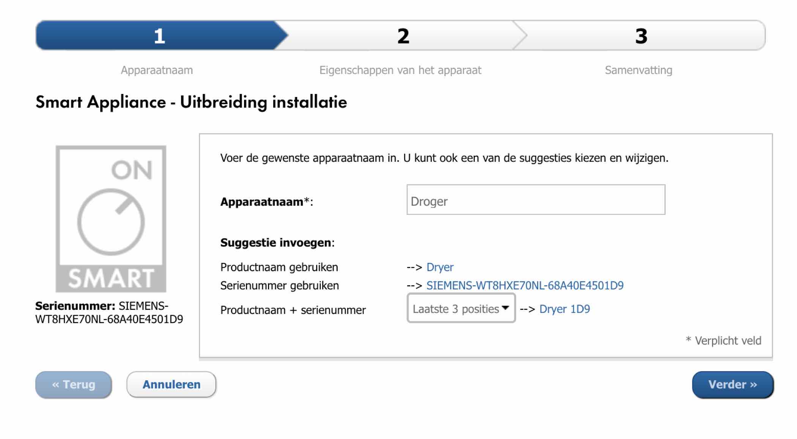Open the 'Laatste 3 posities' dropdown
This screenshot has height=439, width=797.
tap(461, 308)
